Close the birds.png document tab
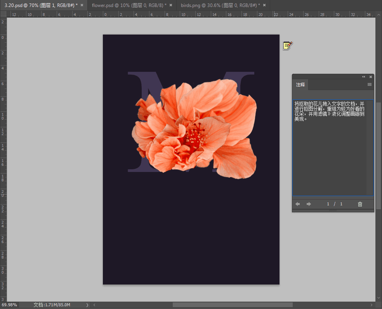Screen dimensions: 382x309 tap(264, 5)
